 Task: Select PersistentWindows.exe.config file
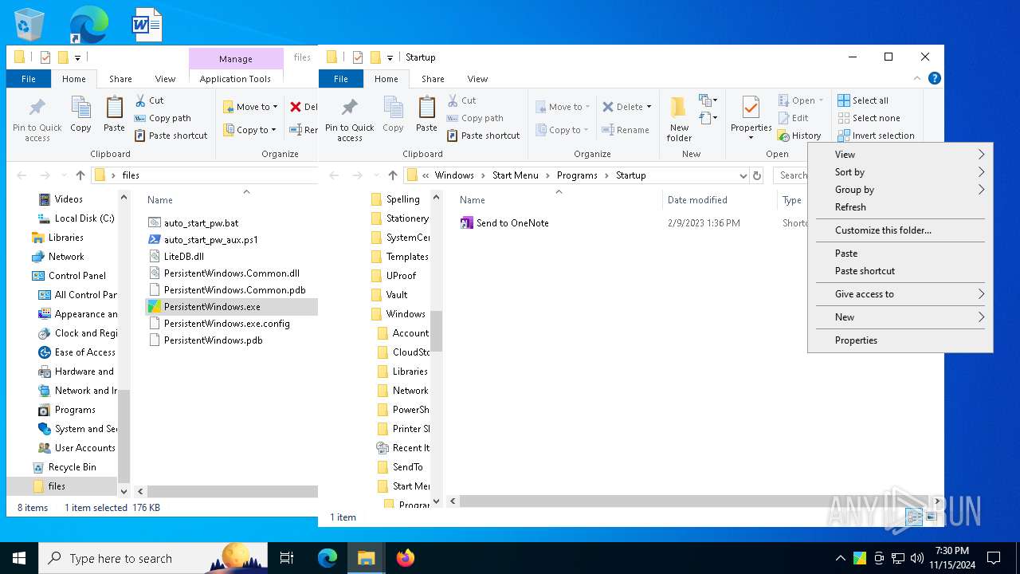point(226,324)
